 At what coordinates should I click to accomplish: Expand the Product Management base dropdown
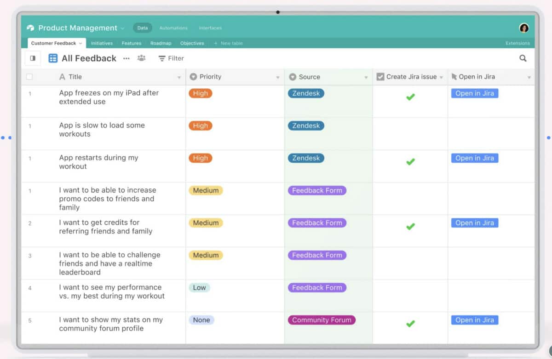click(x=122, y=28)
